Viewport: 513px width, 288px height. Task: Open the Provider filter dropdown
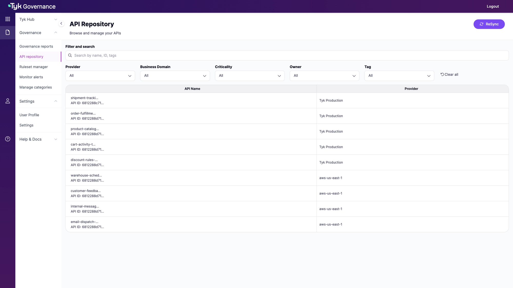tap(100, 76)
